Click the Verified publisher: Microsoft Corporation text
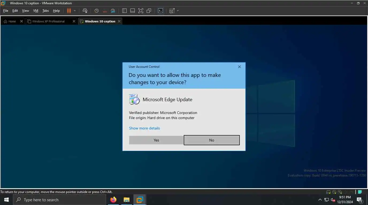 [x=163, y=113]
